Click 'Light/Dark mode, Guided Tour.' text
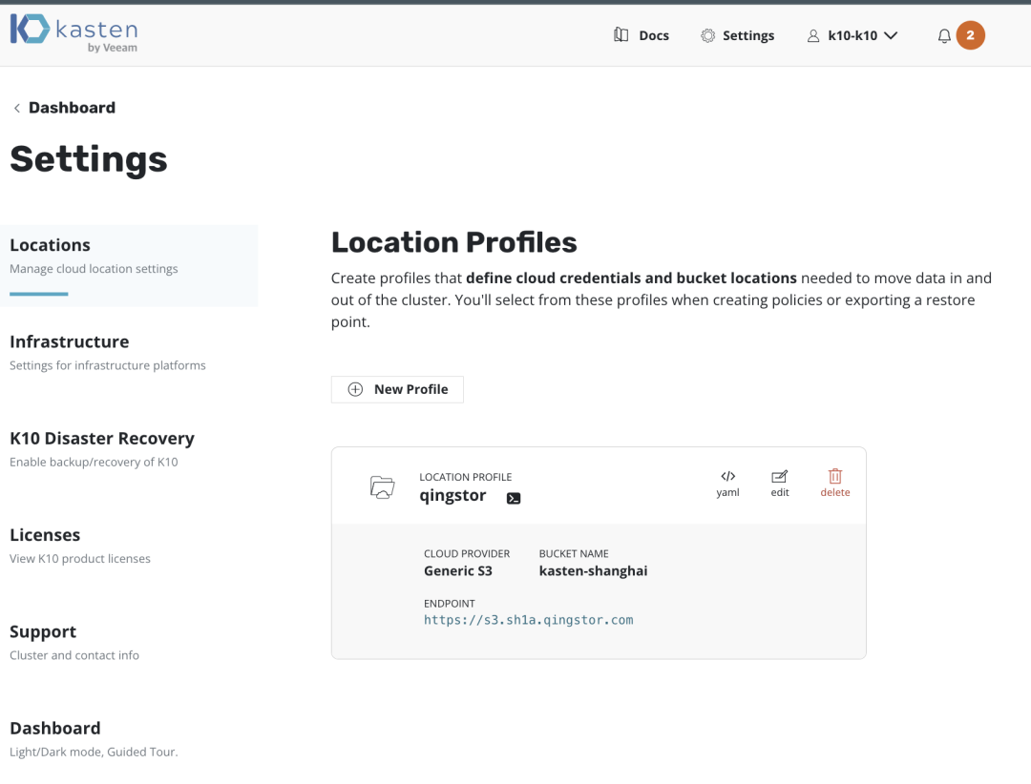The width and height of the screenshot is (1031, 784). (x=94, y=752)
